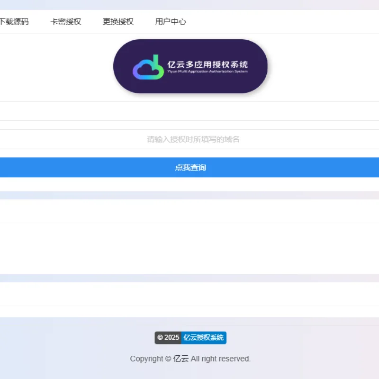Viewport: 379px width, 379px height.
Task: Open the 下载源码 menu item
Action: tap(14, 22)
